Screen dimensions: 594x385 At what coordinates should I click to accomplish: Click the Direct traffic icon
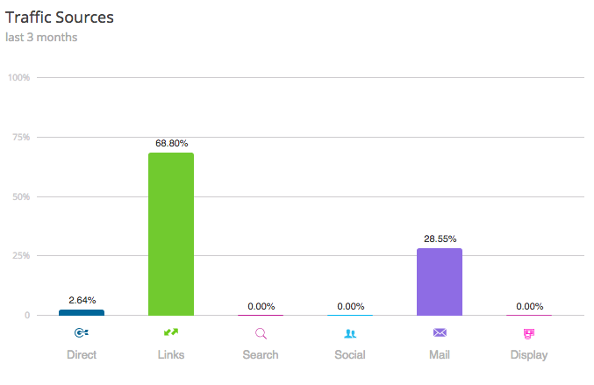pos(82,333)
